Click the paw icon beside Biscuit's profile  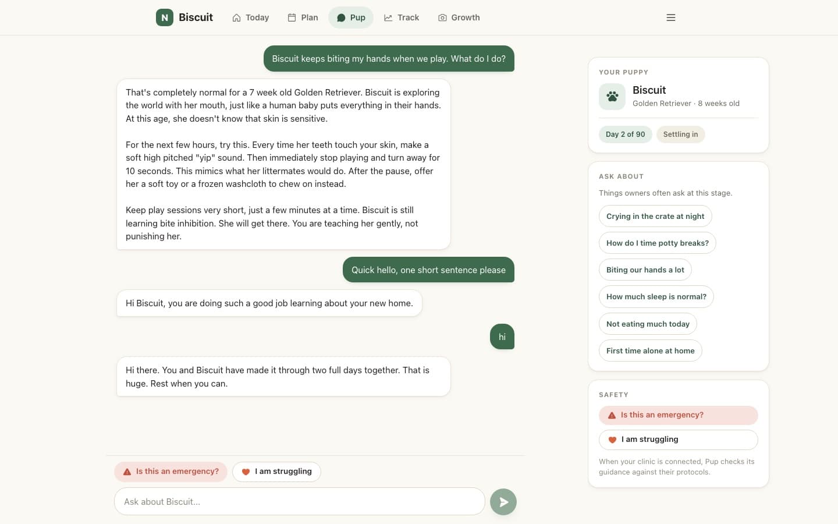click(612, 97)
